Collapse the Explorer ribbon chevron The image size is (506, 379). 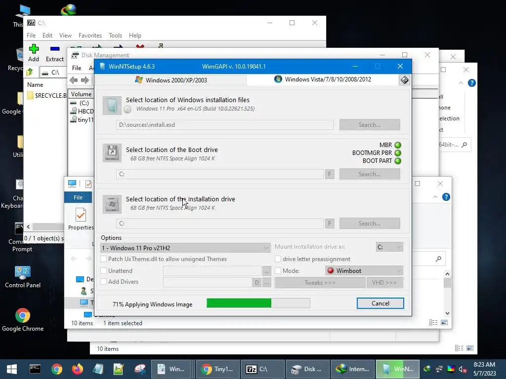pyautogui.click(x=435, y=197)
